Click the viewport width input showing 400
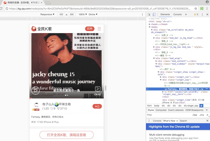 61,14
